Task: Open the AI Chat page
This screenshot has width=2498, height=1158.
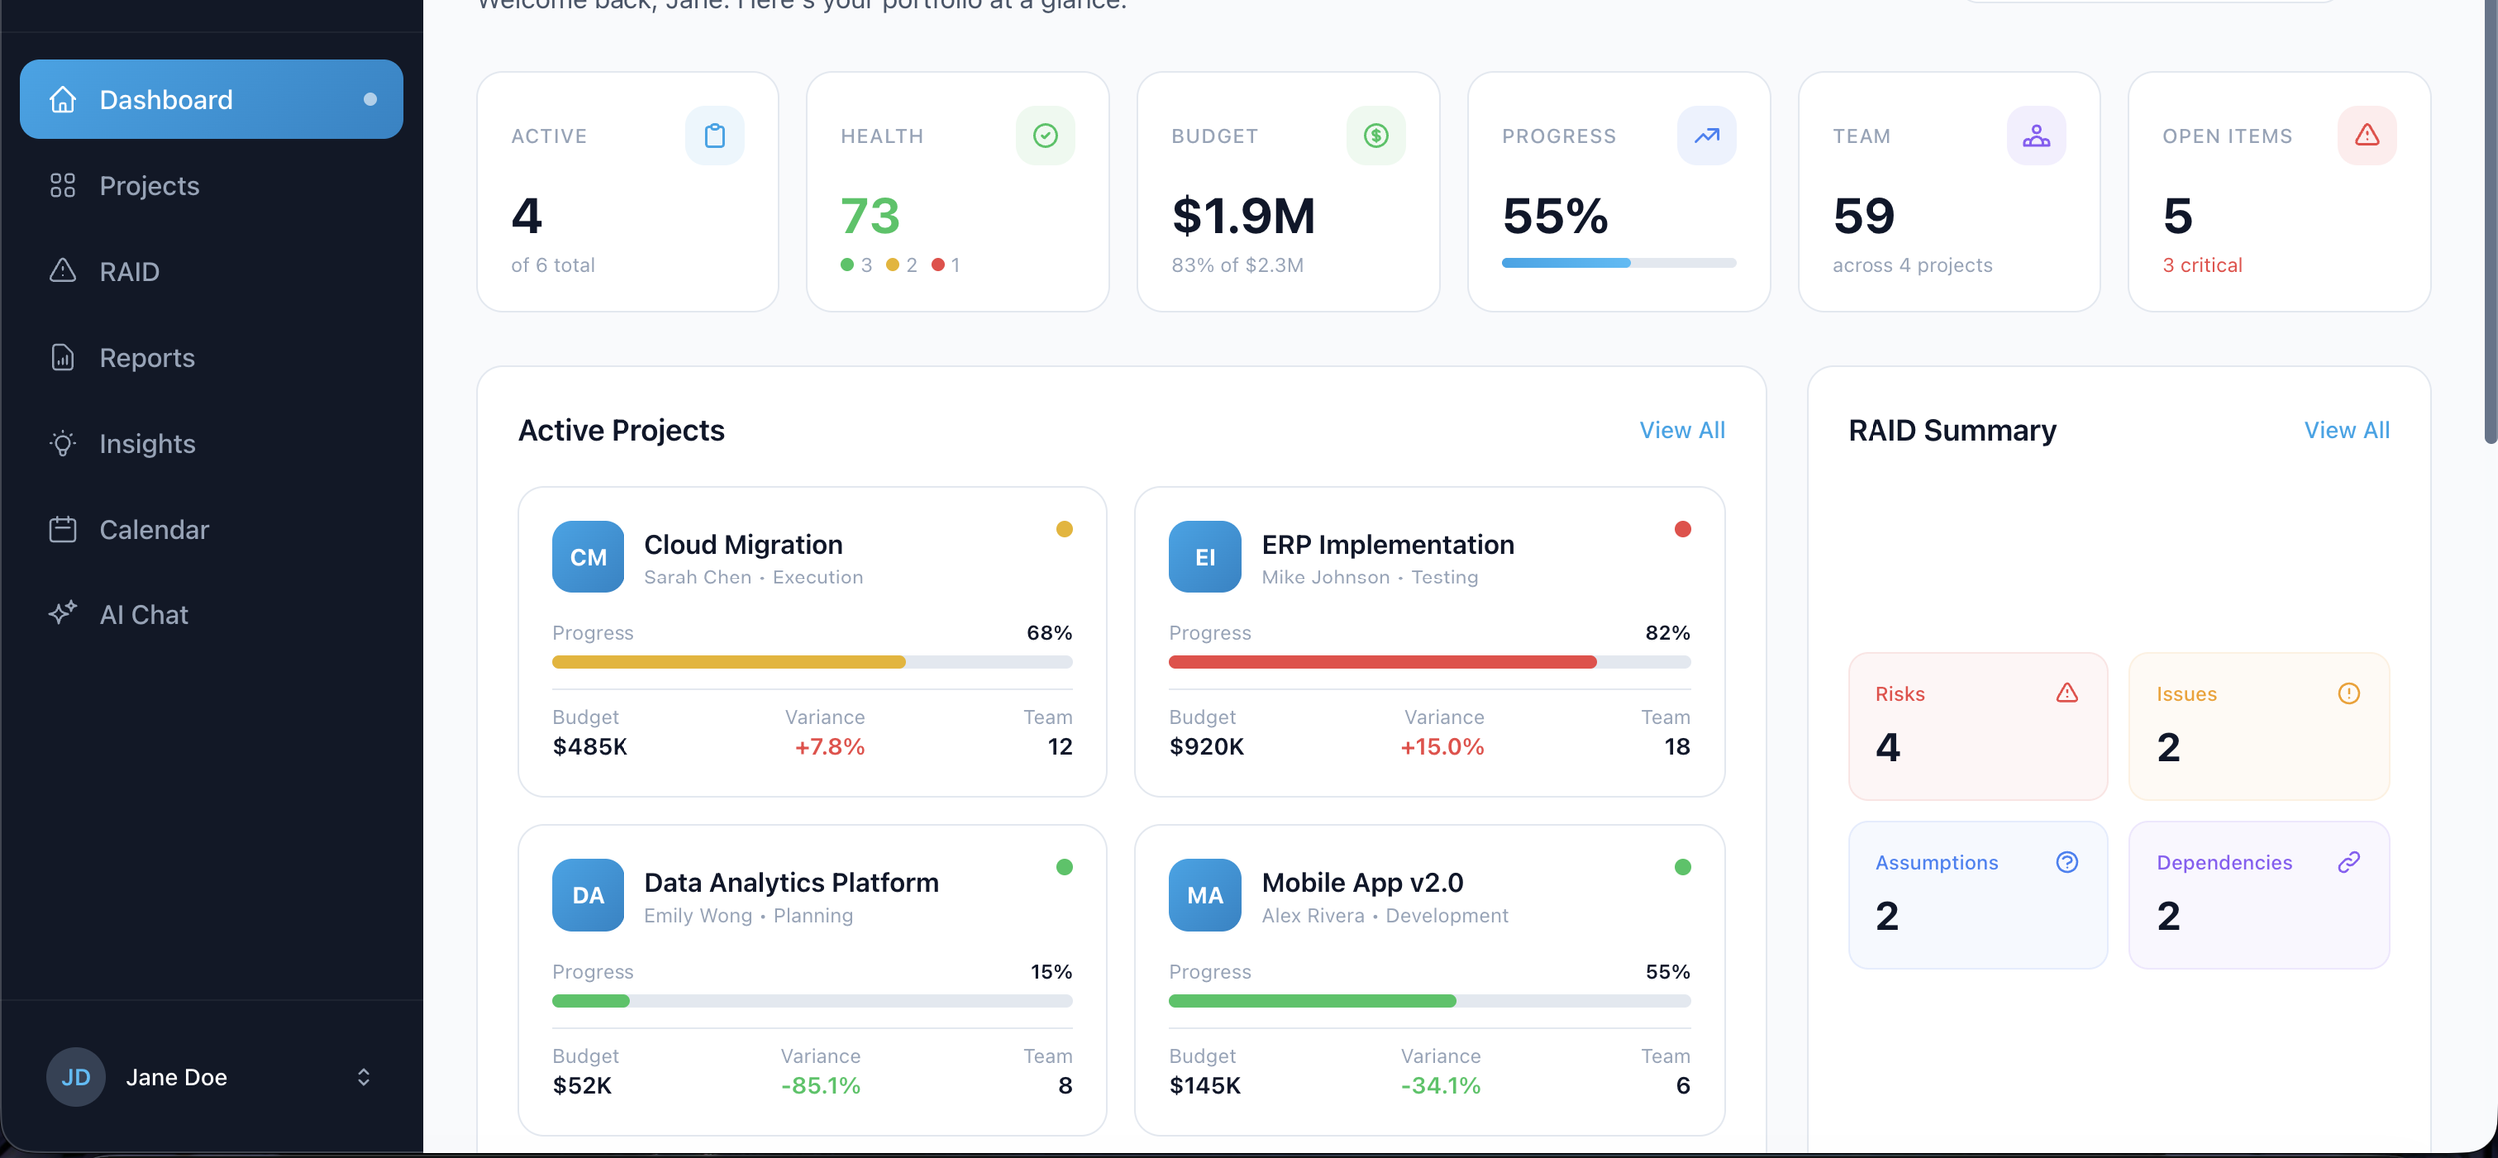Action: pyautogui.click(x=143, y=615)
